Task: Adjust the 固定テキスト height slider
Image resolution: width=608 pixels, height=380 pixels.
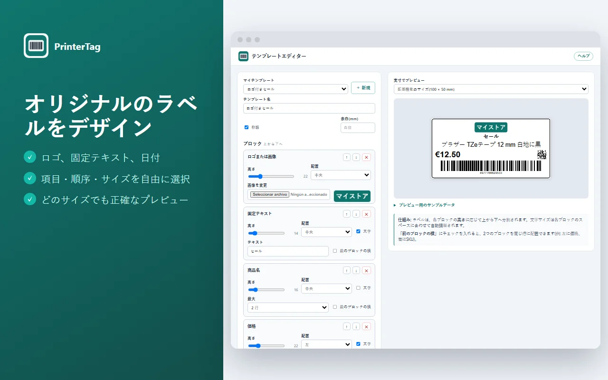Action: 266,233
